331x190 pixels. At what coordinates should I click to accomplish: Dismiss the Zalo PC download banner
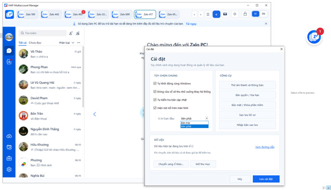[x=266, y=24]
